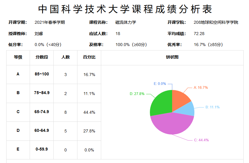Click the 等级 column header
Screen dimensions: 249x163
click(18, 57)
